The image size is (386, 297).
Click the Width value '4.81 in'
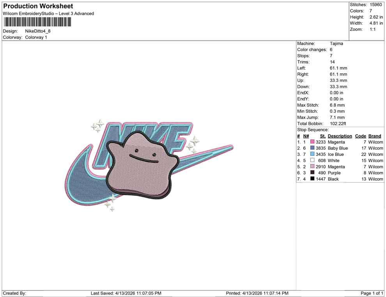(x=376, y=23)
